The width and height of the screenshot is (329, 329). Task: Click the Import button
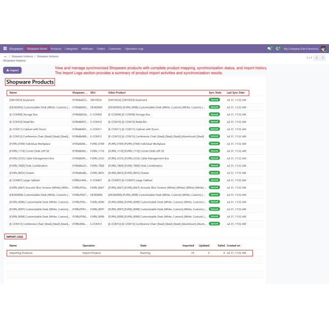pyautogui.click(x=12, y=70)
